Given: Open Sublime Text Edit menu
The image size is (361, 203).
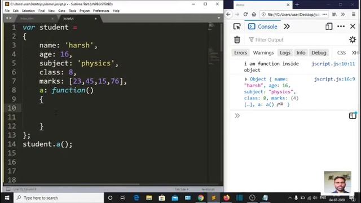Looking at the screenshot, I should [x=16, y=11].
